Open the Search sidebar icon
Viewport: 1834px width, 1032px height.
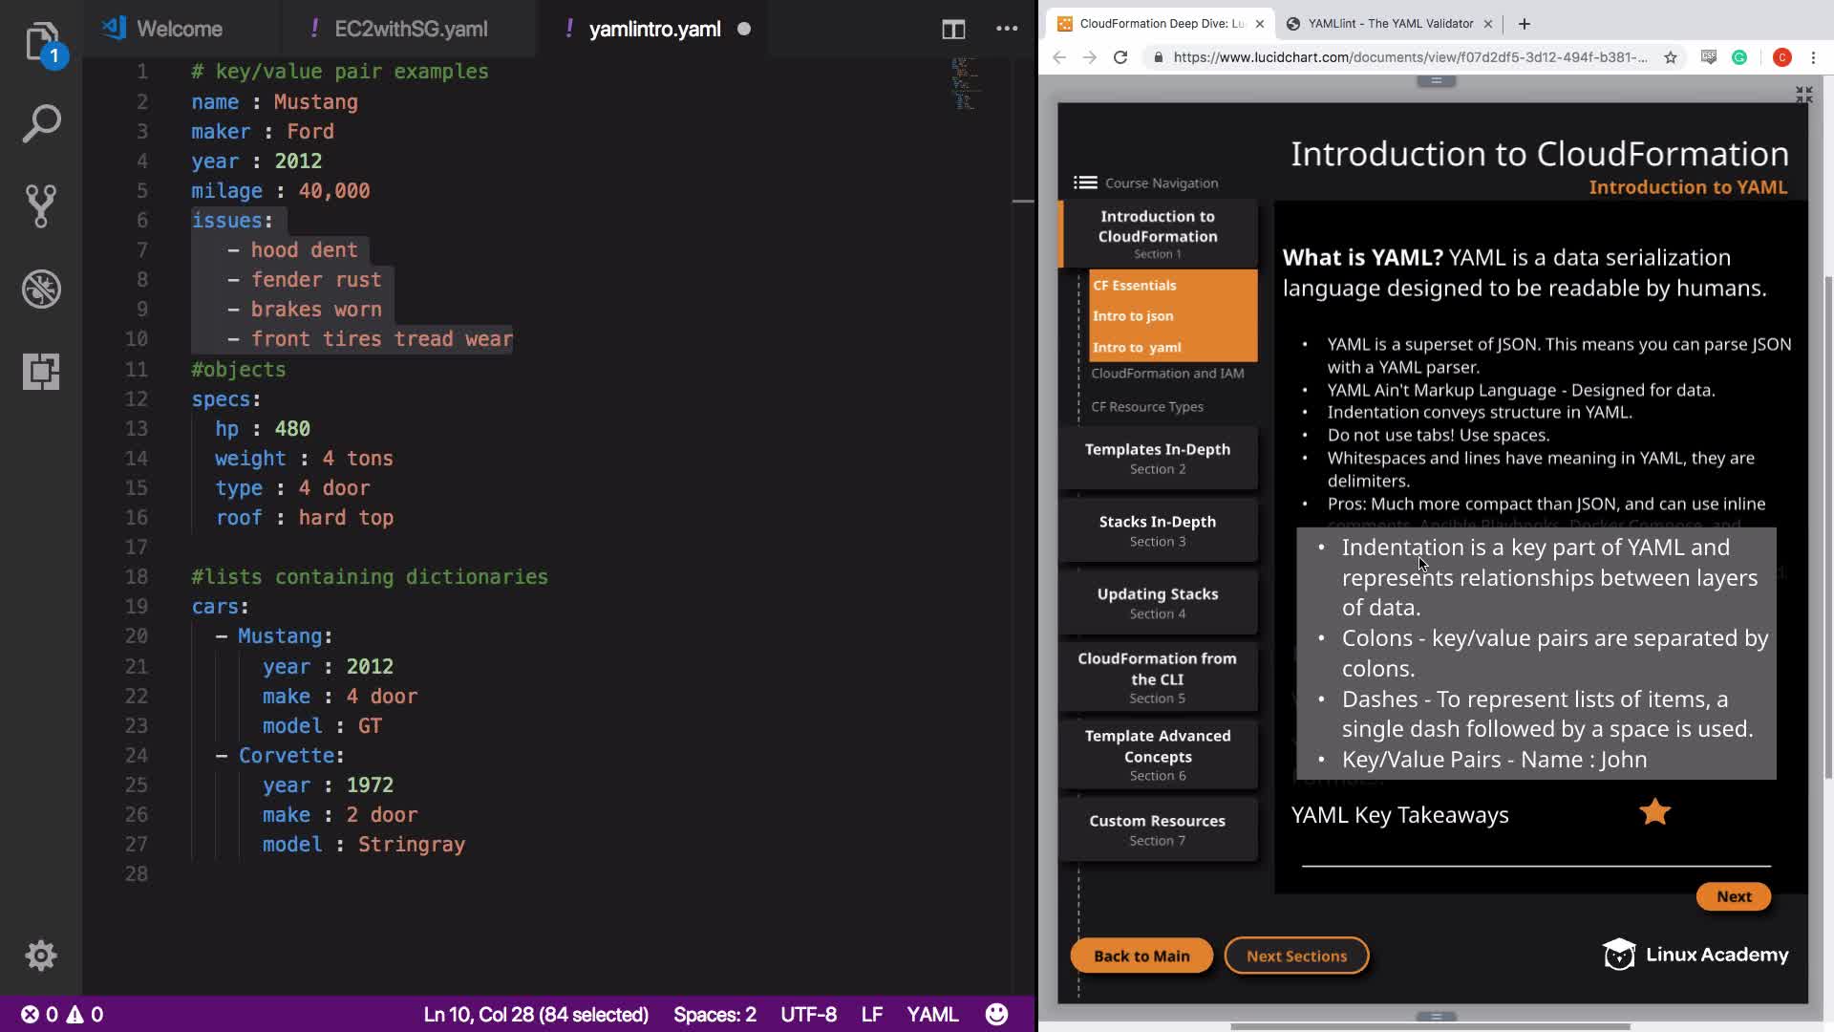(41, 123)
